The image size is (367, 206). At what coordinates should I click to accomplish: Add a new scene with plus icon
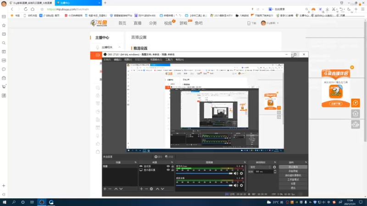tap(105, 189)
